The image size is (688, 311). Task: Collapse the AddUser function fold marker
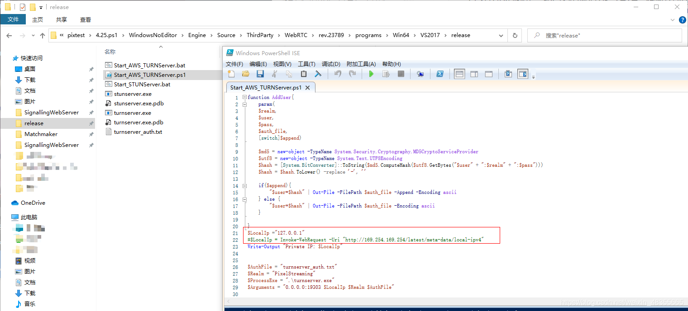tap(244, 97)
